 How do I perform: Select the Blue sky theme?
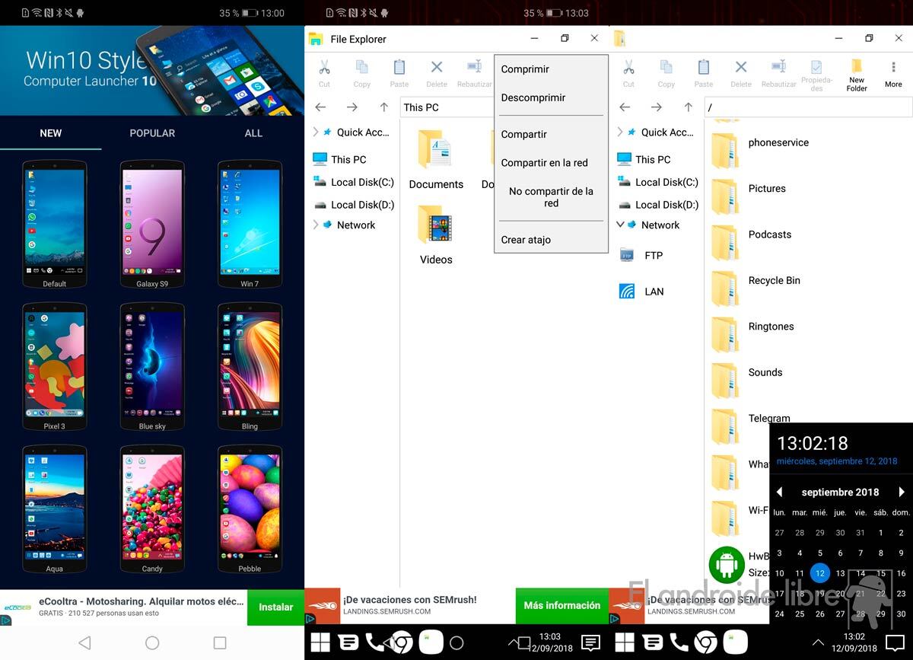[x=152, y=367]
